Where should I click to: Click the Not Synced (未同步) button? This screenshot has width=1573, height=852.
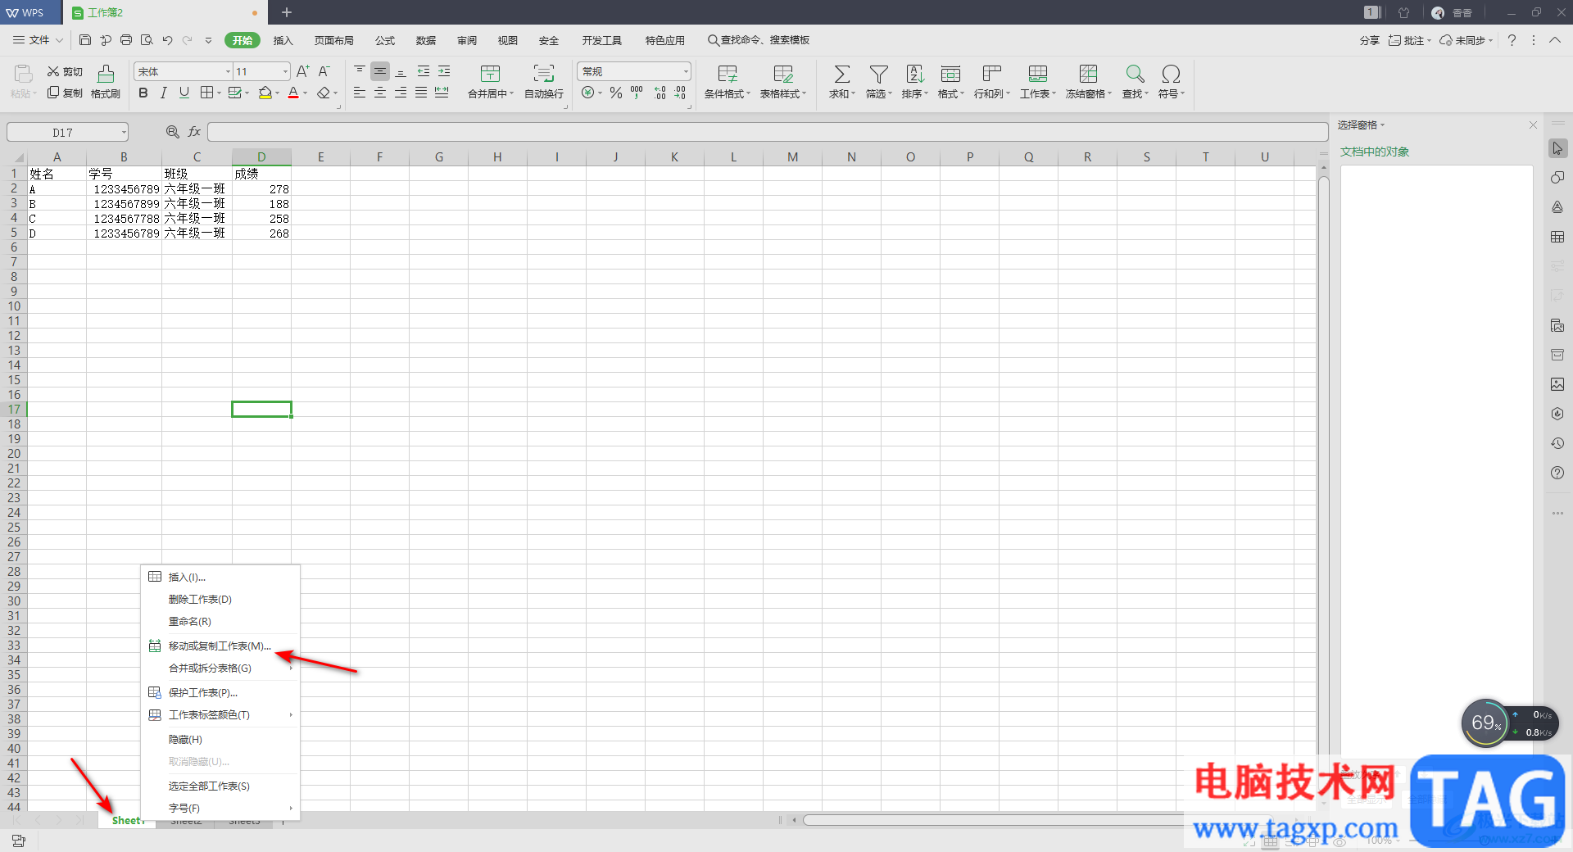[x=1466, y=40]
